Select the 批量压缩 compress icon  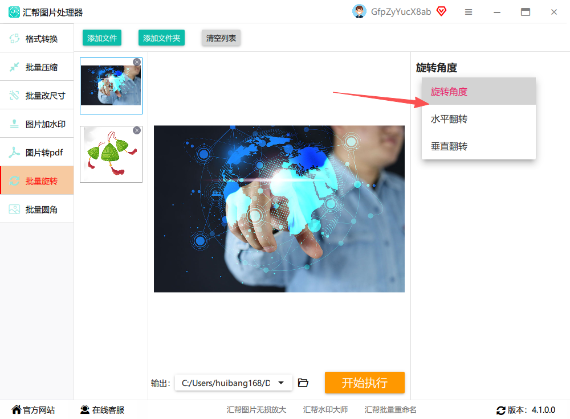[14, 67]
